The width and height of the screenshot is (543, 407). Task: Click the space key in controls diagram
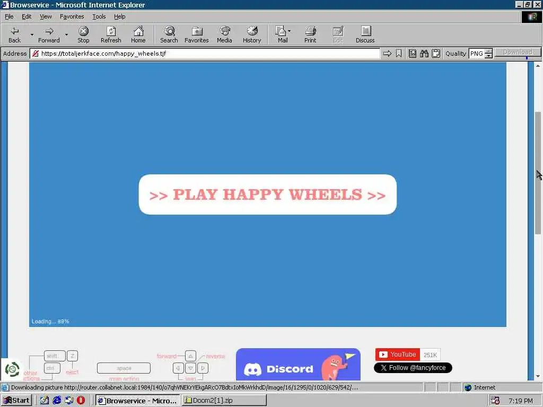click(x=124, y=368)
